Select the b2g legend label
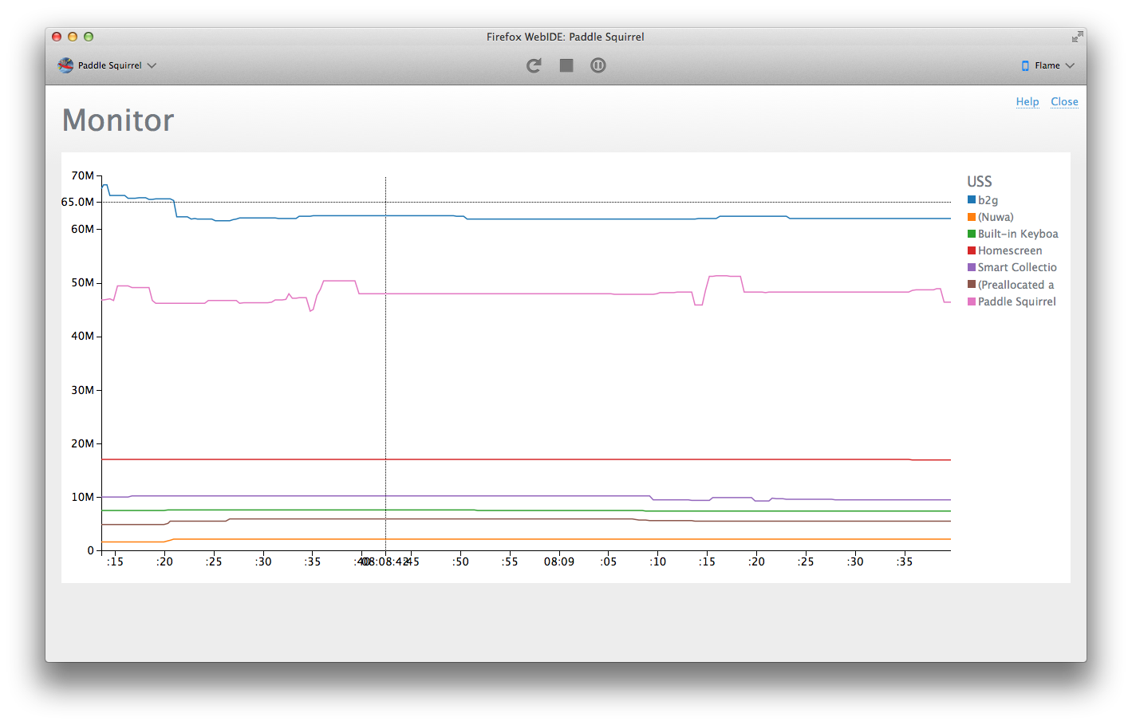This screenshot has height=725, width=1132. (988, 200)
